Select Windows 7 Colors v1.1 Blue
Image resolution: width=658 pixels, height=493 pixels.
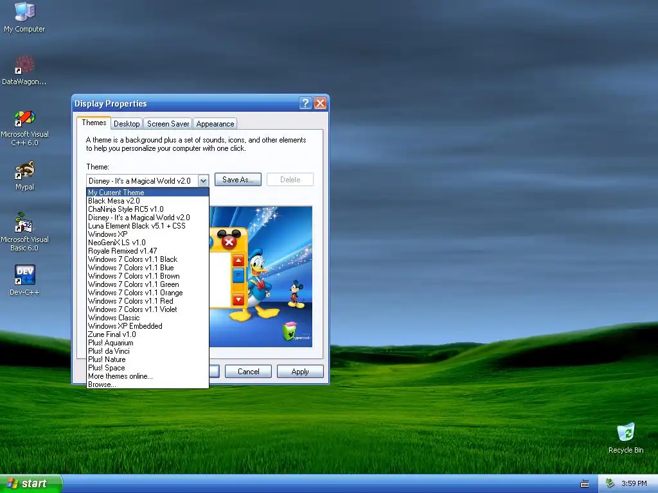148,268
